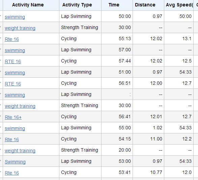Sort by the Activity Type column header
The height and width of the screenshot is (180, 198).
(77, 5)
